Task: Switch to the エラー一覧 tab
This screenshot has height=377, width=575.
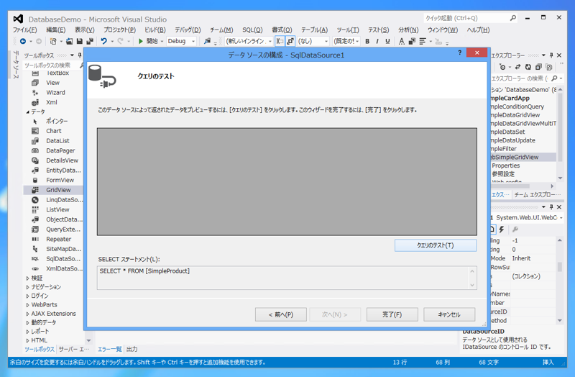Action: click(110, 349)
